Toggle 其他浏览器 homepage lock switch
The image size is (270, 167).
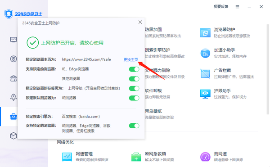click(134, 79)
